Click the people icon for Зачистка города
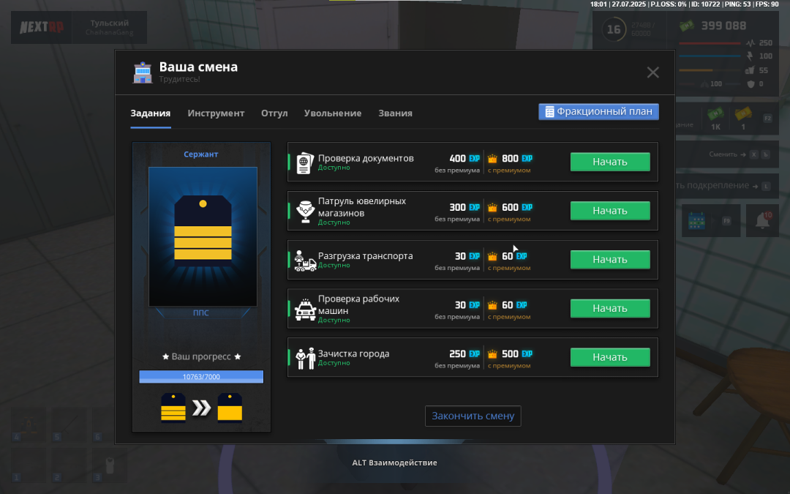 pos(305,358)
